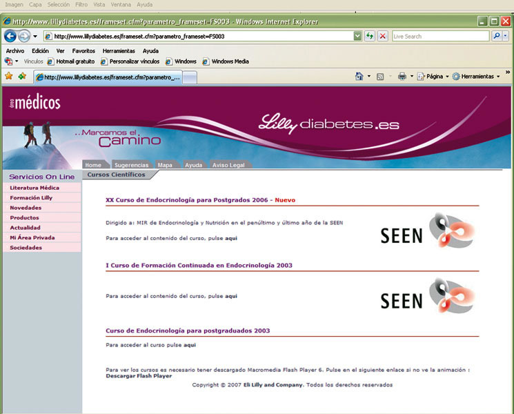Open the Favoritos menu
514x414 pixels.
[83, 51]
